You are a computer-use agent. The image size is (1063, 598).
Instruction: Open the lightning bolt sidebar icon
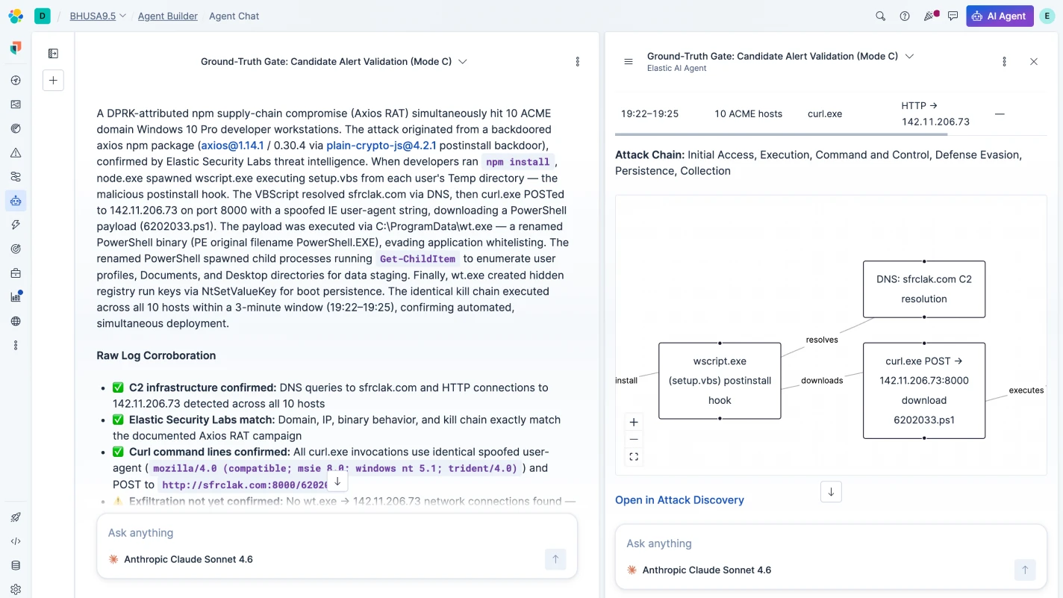[x=16, y=225]
